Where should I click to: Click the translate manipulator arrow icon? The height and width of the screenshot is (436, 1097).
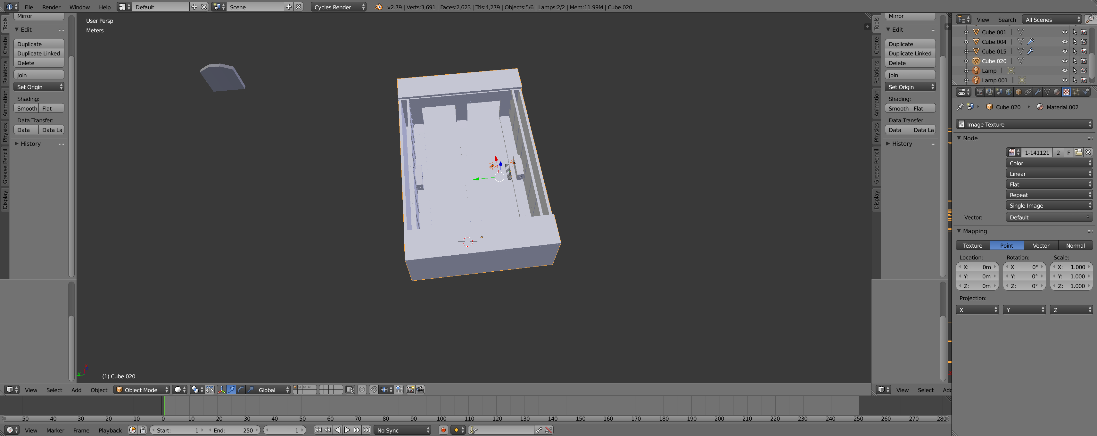[x=231, y=390]
